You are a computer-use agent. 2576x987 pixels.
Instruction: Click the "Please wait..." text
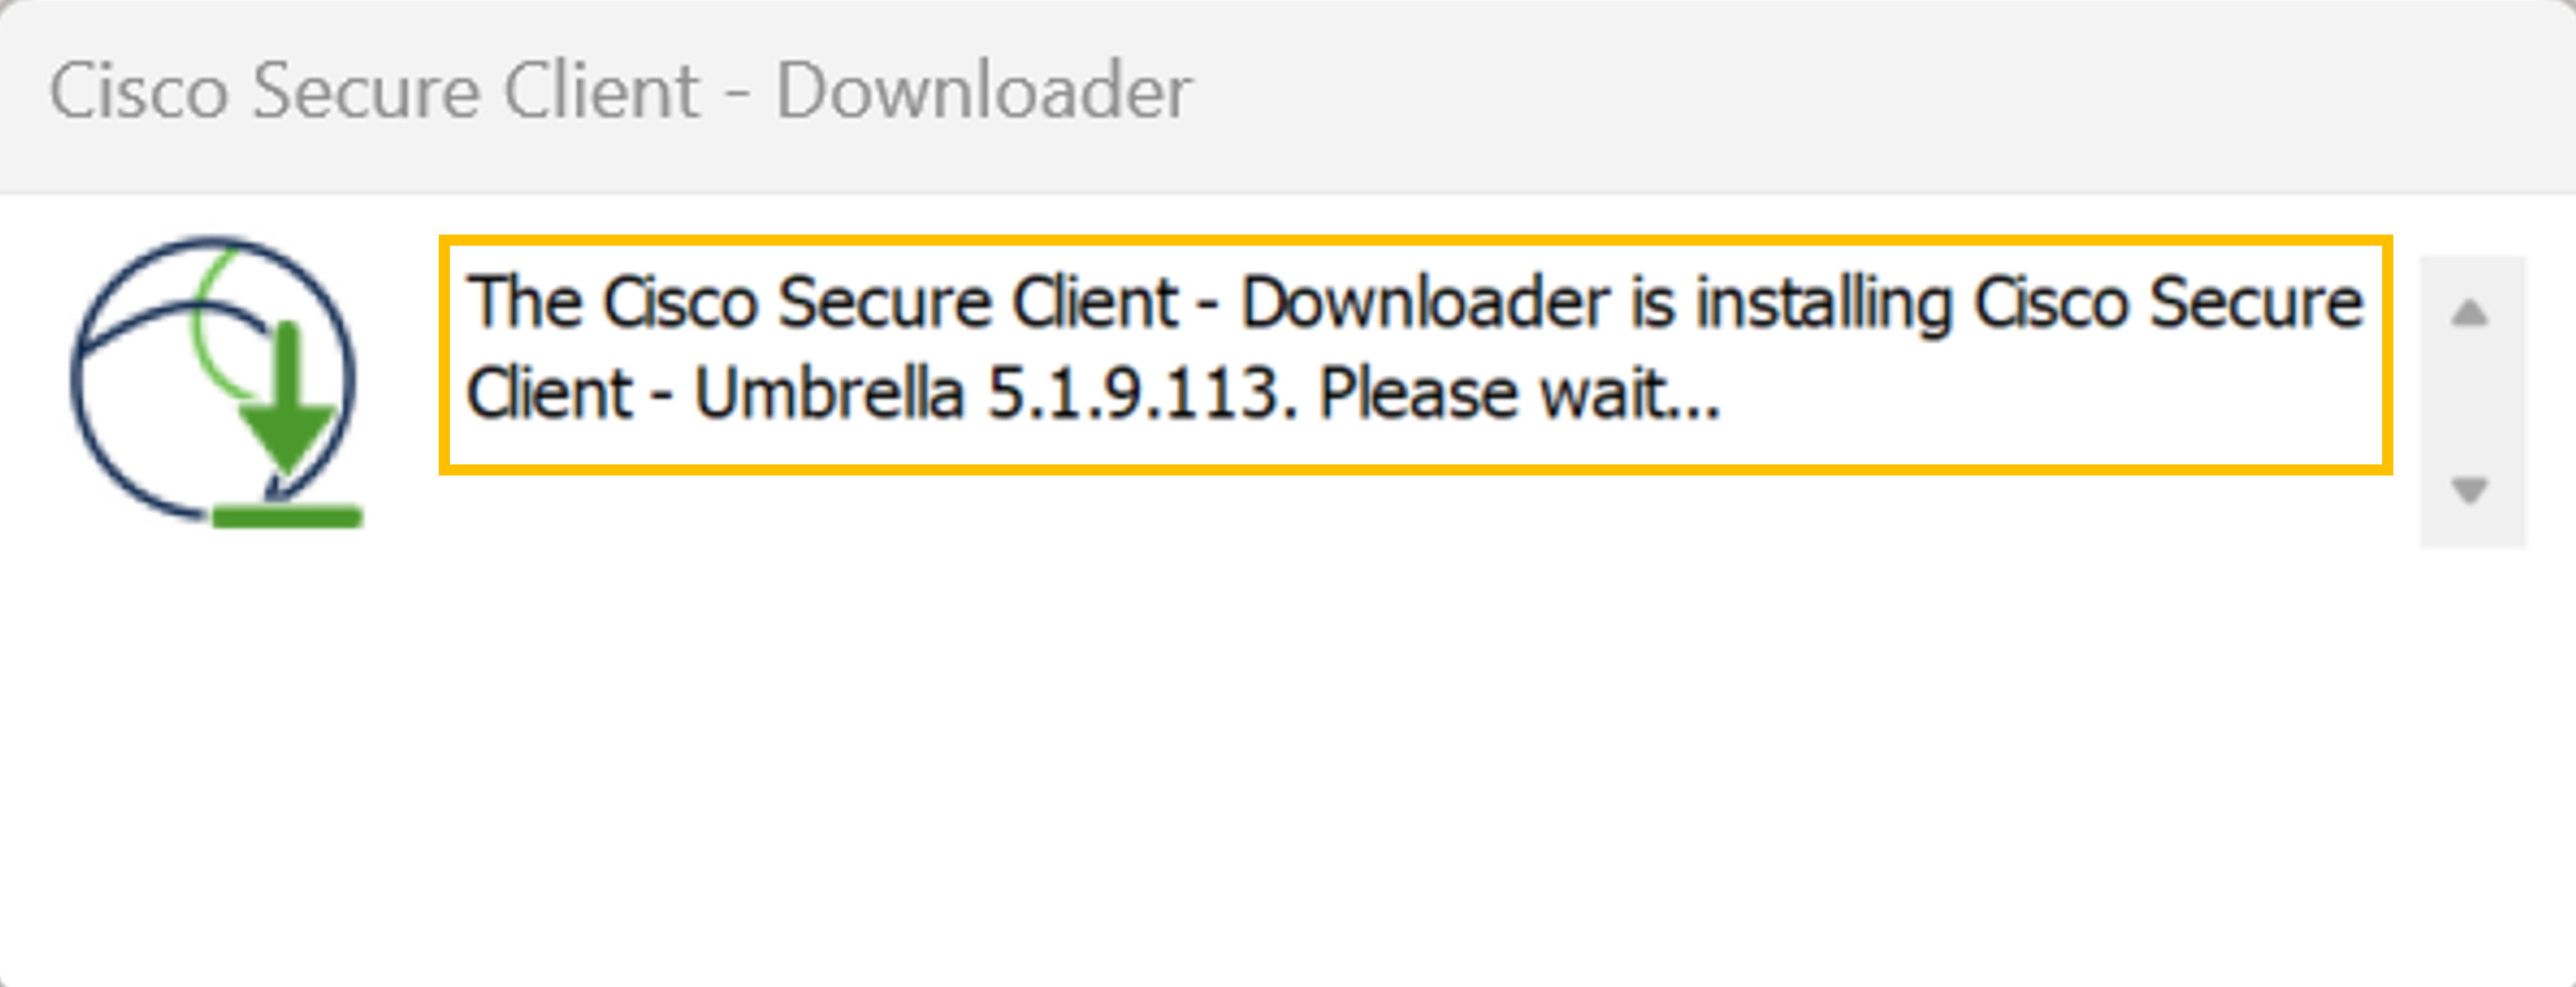(x=1520, y=393)
